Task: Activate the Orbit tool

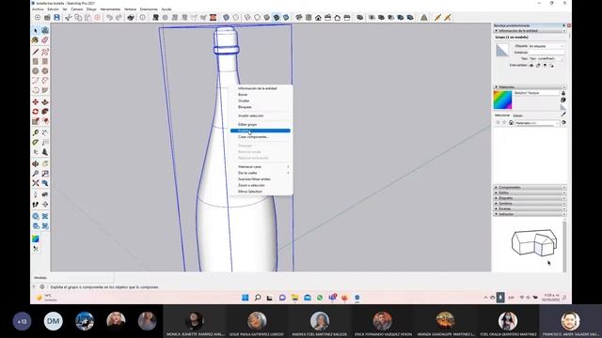Action: (36, 164)
